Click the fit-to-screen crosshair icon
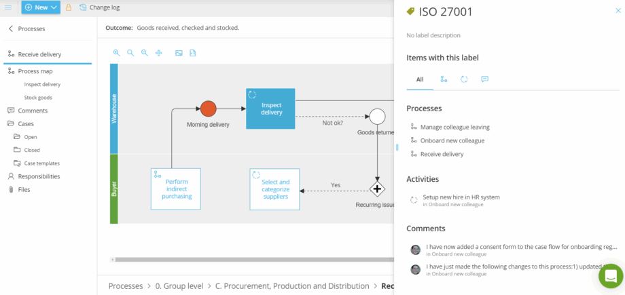Image resolution: width=625 pixels, height=295 pixels. (159, 53)
